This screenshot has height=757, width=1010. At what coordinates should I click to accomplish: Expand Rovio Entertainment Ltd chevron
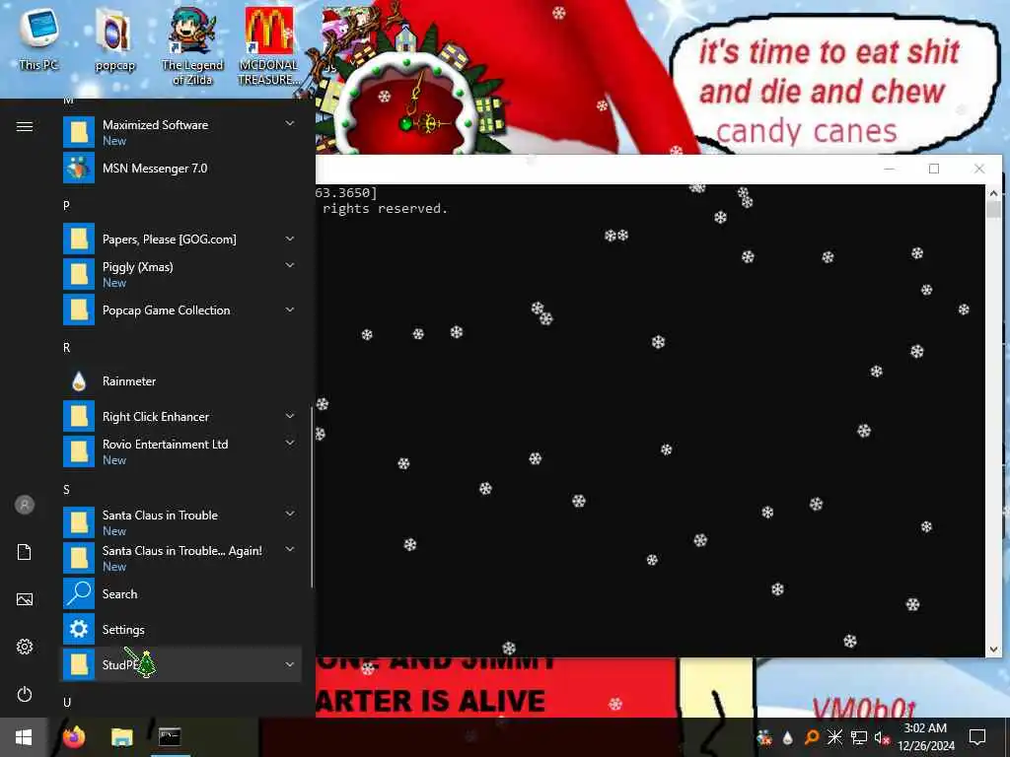point(290,443)
